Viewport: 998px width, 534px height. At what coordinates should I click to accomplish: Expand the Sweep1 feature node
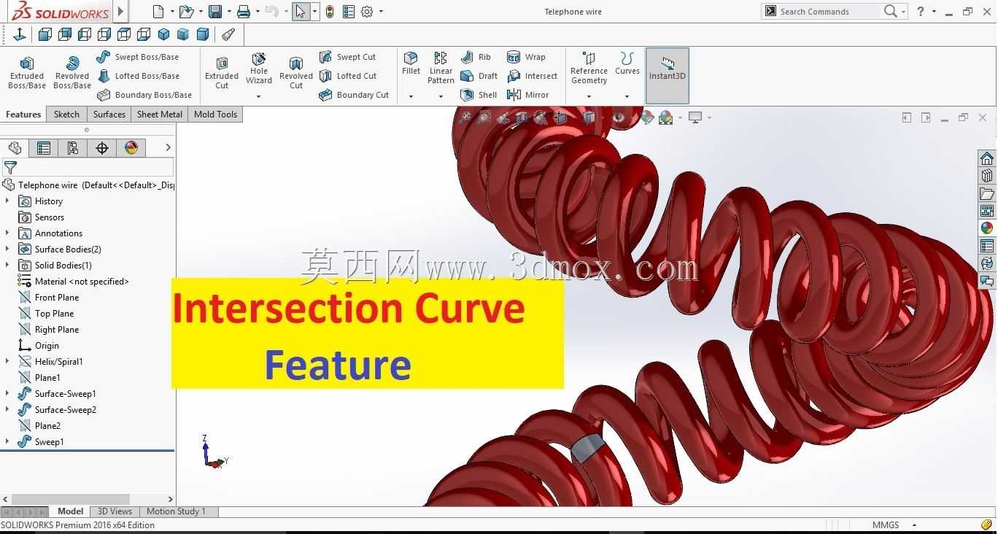(7, 441)
